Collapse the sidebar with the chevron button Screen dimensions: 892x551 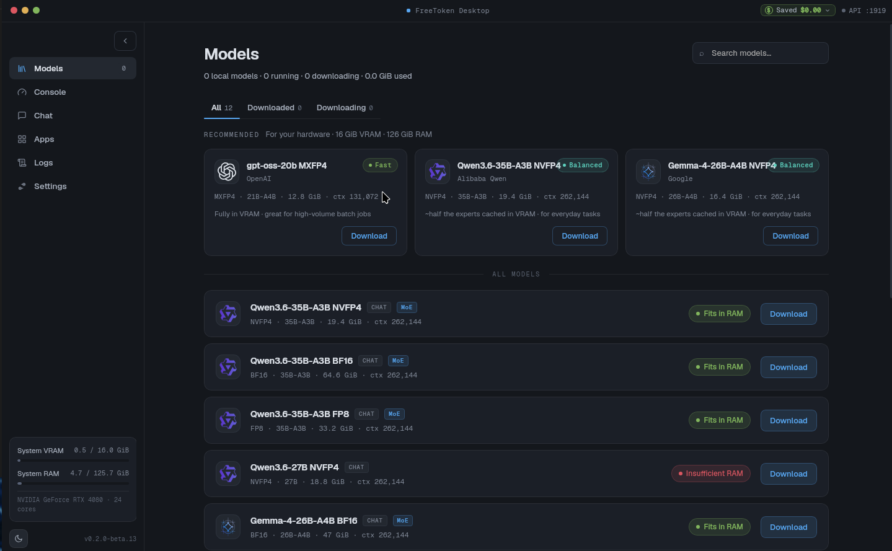pos(125,41)
